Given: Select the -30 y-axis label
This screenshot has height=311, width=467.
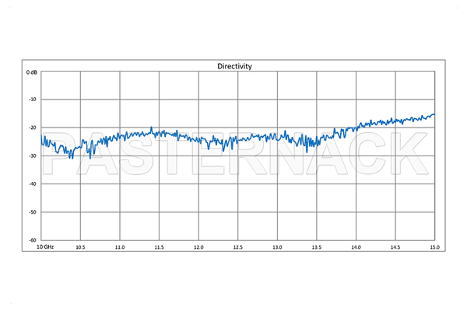Looking at the screenshot, I should point(33,155).
